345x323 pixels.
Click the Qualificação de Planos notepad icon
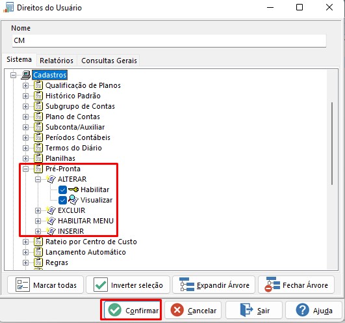pos(38,85)
